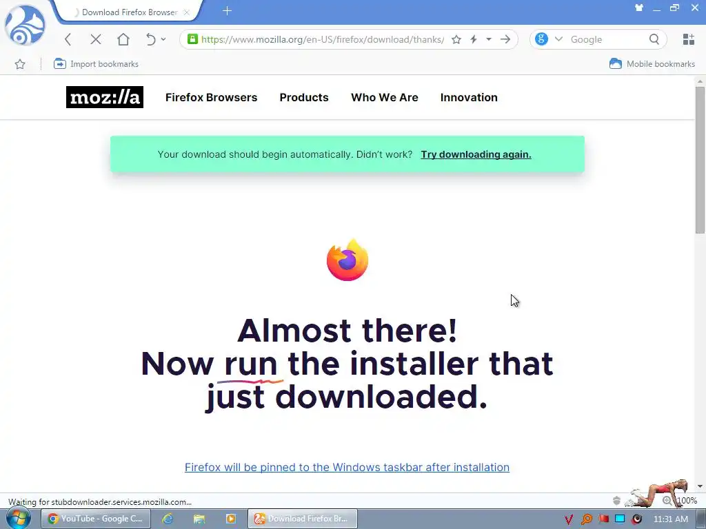The height and width of the screenshot is (529, 706).
Task: Click the orange magnifier tray icon
Action: 586,519
